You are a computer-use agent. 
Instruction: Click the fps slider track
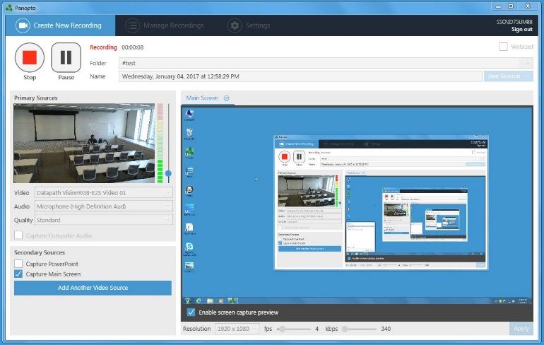pos(294,329)
